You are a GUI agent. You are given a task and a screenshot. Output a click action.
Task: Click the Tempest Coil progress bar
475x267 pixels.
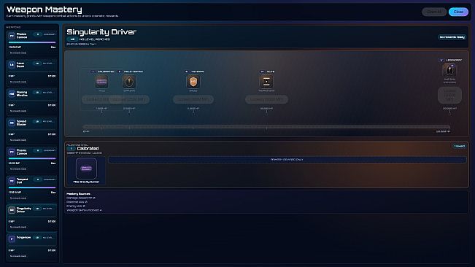[32, 187]
